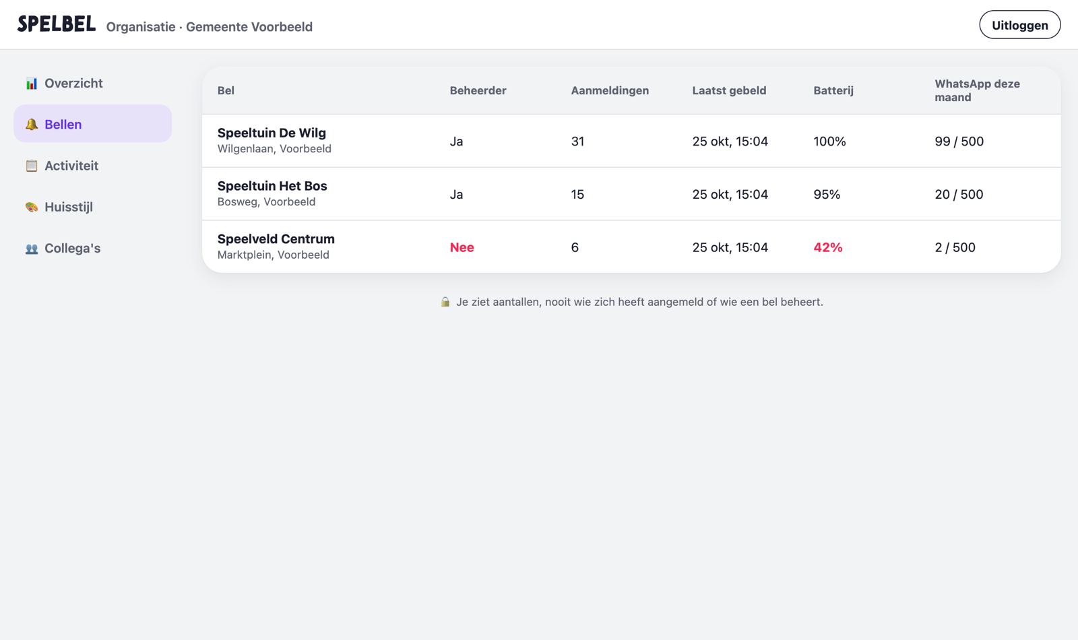Click the 6 aanmeldingen value
Viewport: 1078px width, 640px height.
(575, 247)
